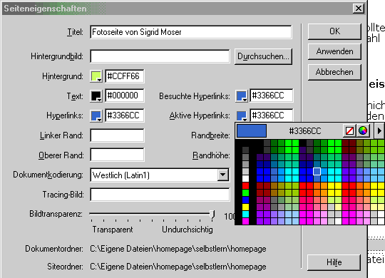Pick pure green swatch in left column
Screen dimensions: 385x278
point(245,192)
